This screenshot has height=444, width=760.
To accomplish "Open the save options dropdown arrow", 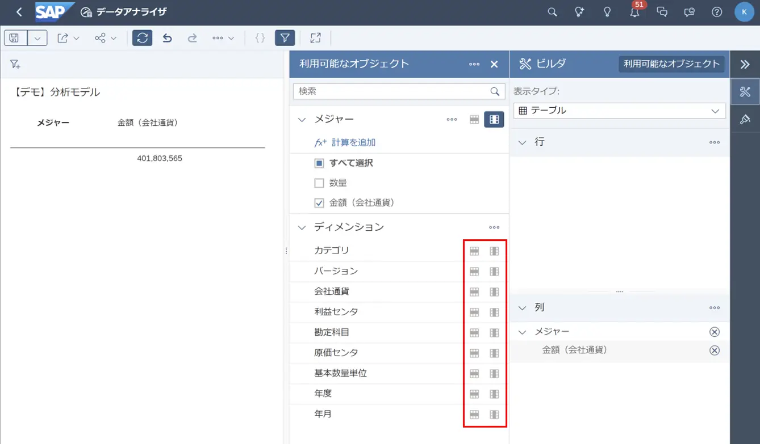I will click(x=37, y=38).
